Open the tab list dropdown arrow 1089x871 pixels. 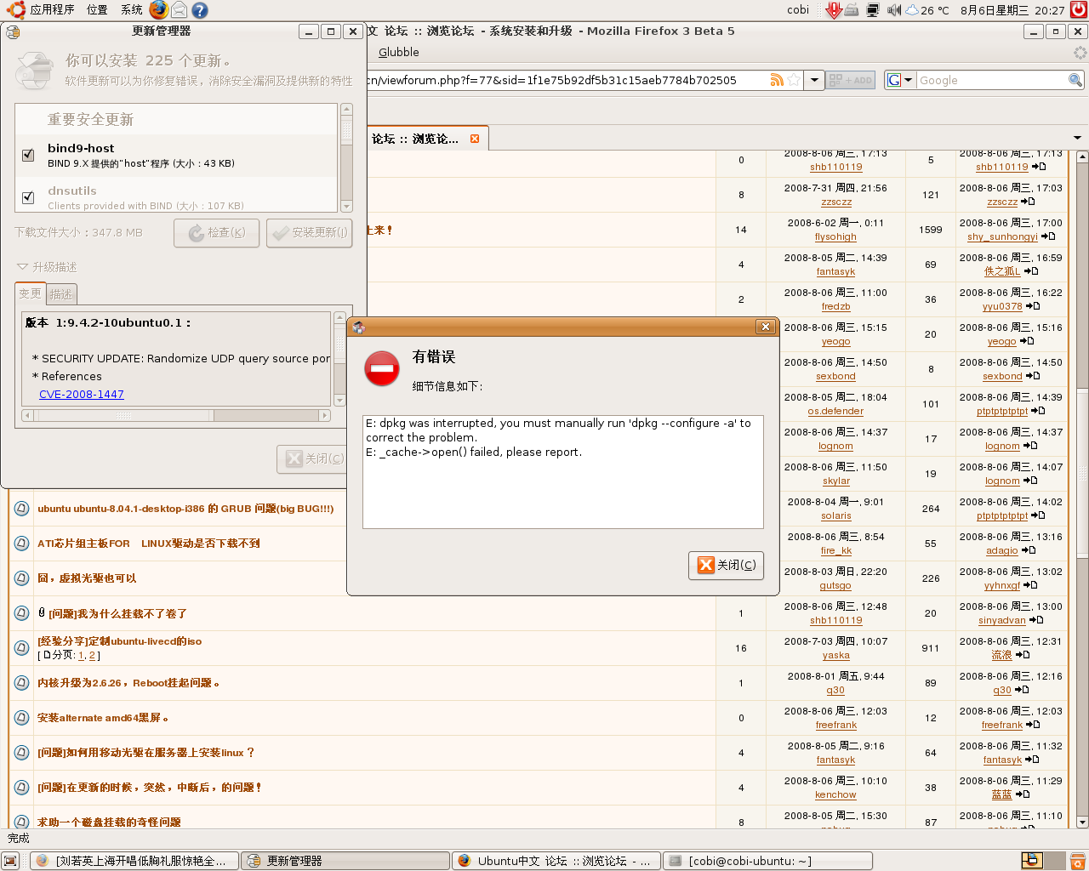point(1077,138)
